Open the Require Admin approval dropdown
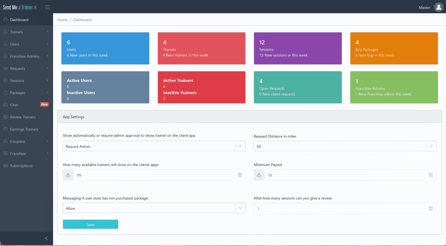 click(x=154, y=146)
